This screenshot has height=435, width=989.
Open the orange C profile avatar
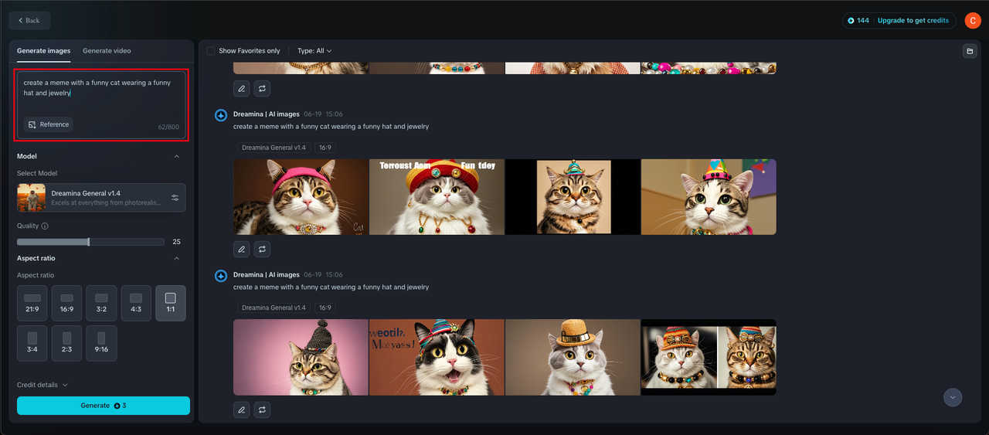click(x=972, y=21)
